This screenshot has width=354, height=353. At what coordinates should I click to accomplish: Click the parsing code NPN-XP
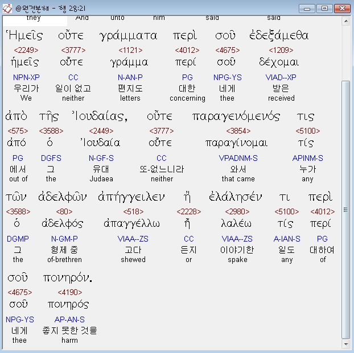click(26, 77)
